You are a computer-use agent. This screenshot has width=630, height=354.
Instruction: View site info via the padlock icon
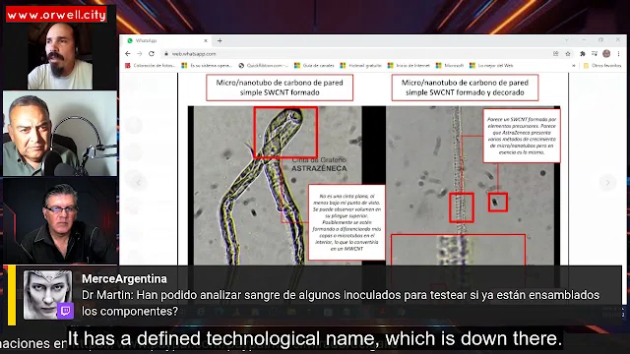pos(166,54)
